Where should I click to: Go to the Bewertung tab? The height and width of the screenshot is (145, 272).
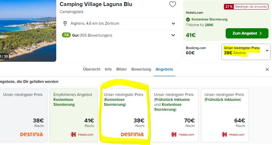[x=141, y=69]
